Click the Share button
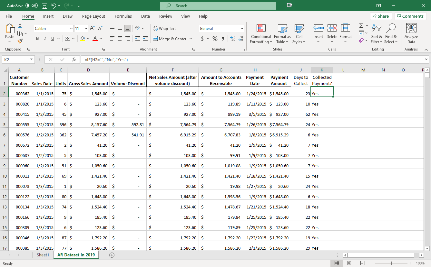Viewport: 431px width, 267px height. click(381, 16)
